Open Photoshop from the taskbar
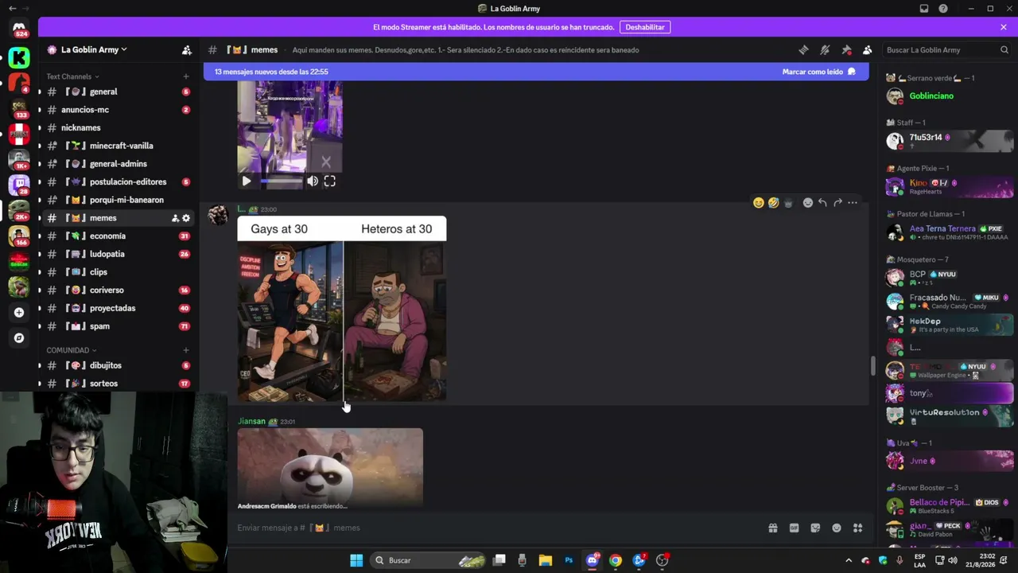 click(569, 560)
